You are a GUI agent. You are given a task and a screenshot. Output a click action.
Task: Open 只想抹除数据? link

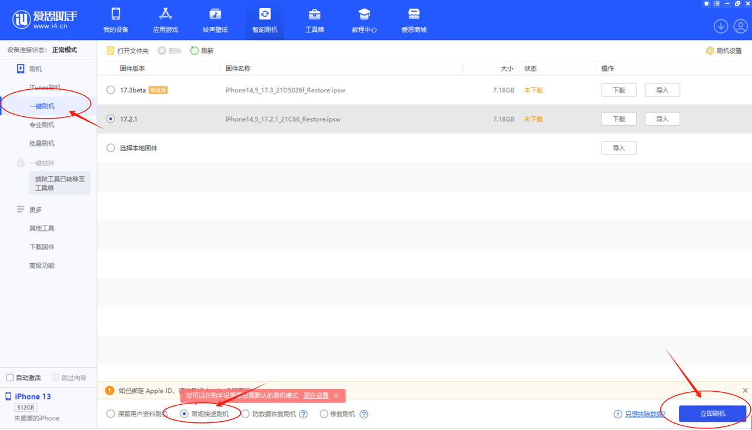click(645, 414)
